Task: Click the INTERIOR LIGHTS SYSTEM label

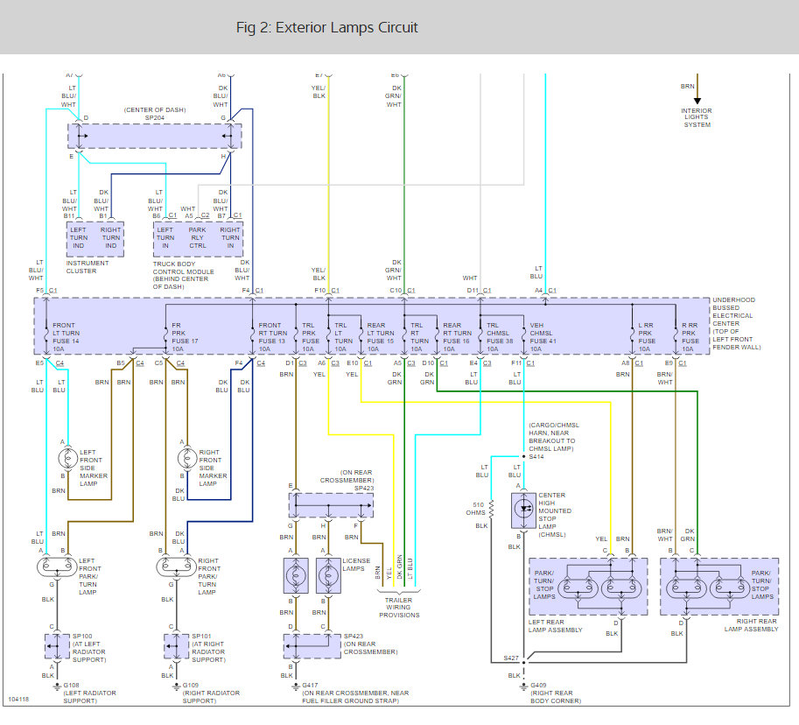Action: [697, 118]
